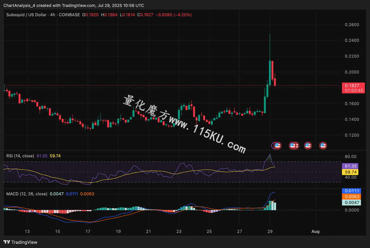Select the close value "C0.1827" in the legend

[145, 14]
